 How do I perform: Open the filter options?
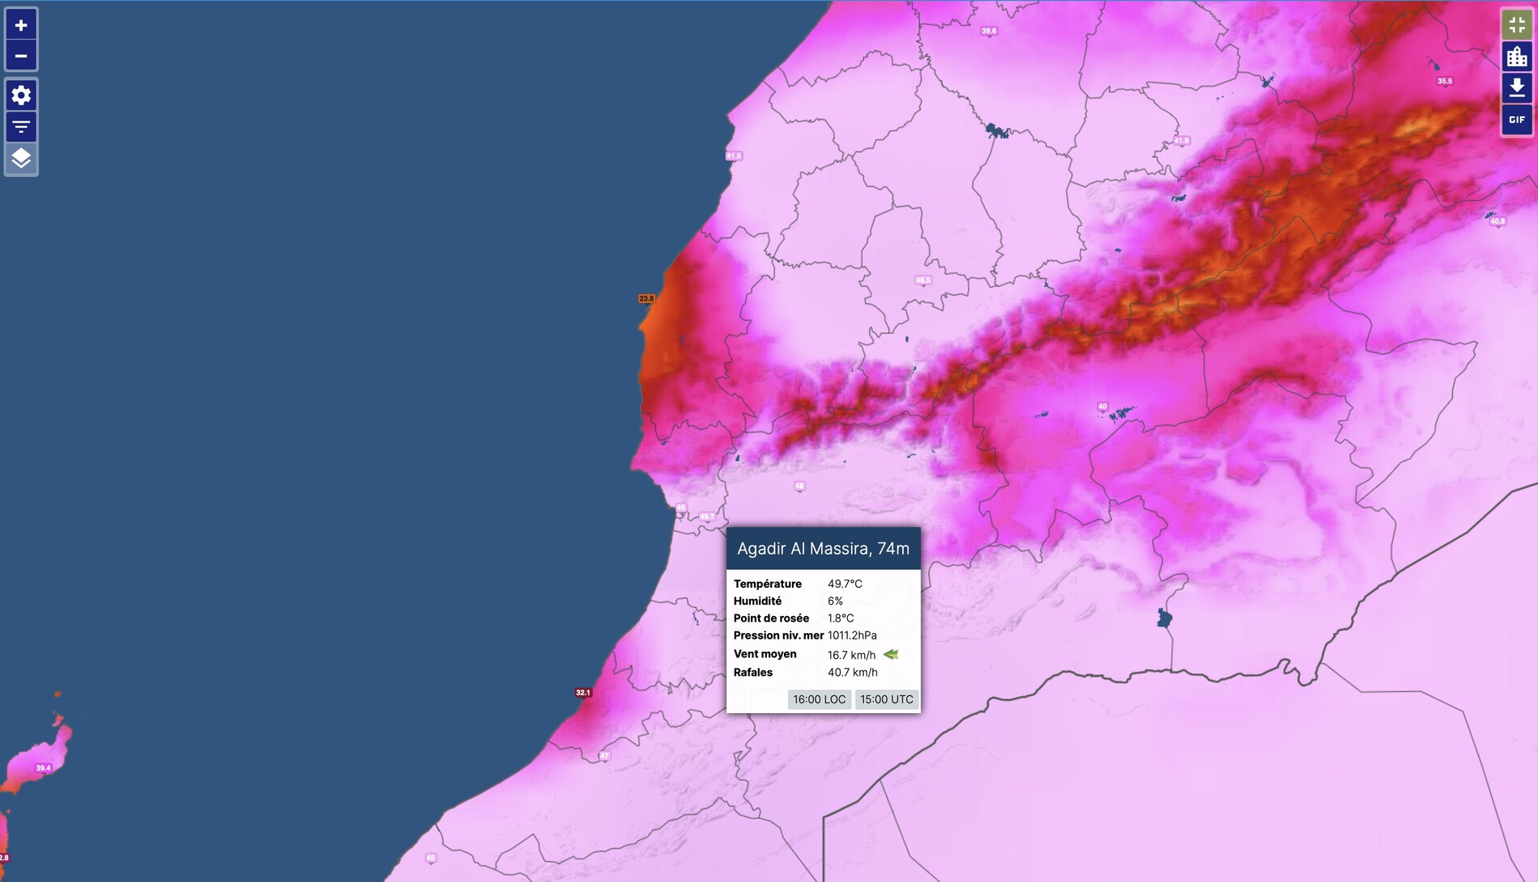[x=21, y=127]
